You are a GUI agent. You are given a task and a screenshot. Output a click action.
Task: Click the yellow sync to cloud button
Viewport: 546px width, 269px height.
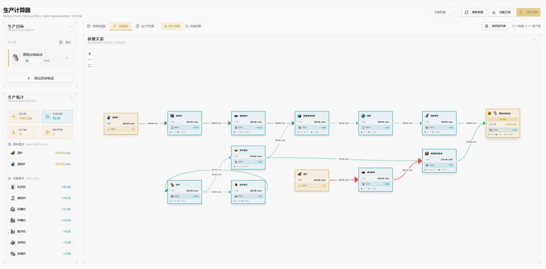[x=528, y=12]
